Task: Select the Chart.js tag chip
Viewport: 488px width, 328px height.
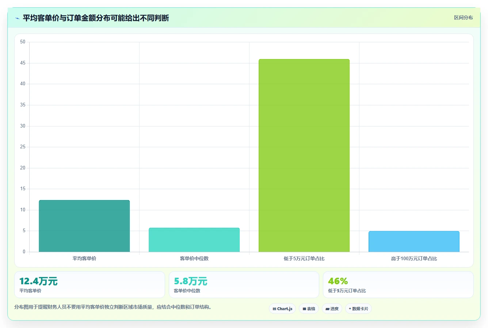Action: click(282, 309)
